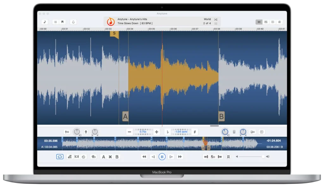The height and width of the screenshot is (187, 324).
Task: Click the loop options icon next to loop
Action: pyautogui.click(x=70, y=157)
